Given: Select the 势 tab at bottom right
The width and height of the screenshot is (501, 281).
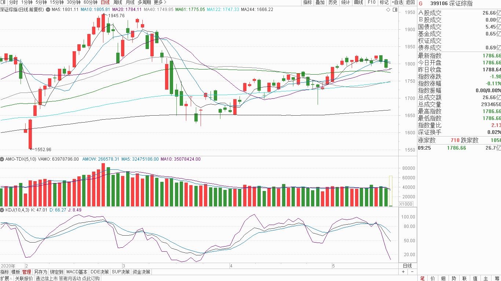Looking at the screenshot, I should tap(454, 278).
